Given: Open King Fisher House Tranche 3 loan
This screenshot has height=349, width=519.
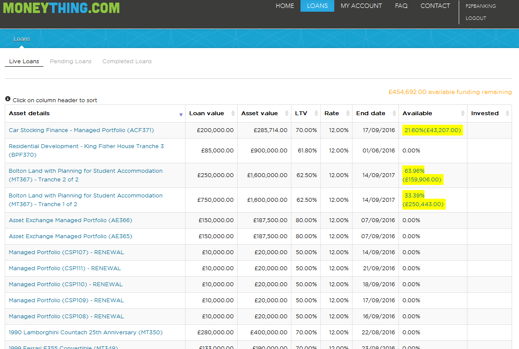Looking at the screenshot, I should coord(86,150).
